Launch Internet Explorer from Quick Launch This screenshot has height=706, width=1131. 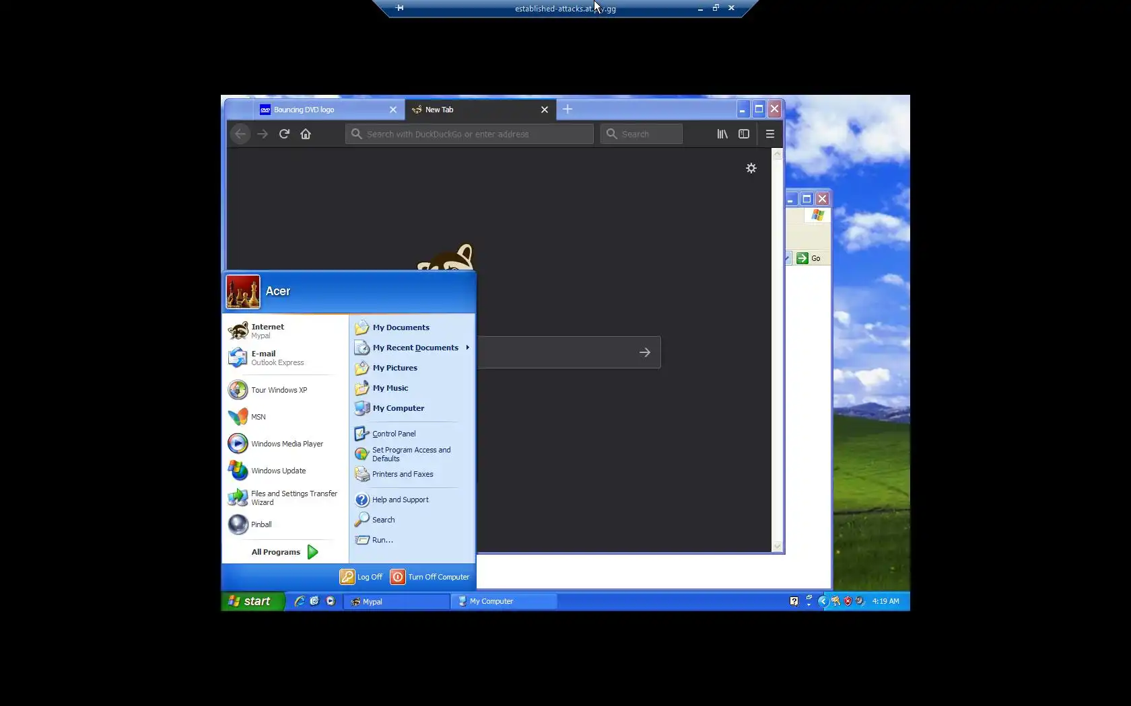[300, 601]
